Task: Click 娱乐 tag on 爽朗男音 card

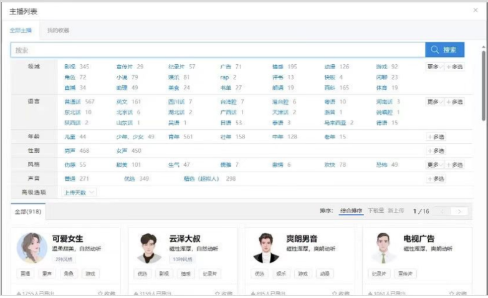Action: pos(281,274)
